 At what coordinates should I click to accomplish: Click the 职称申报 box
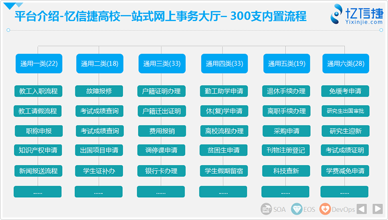tap(39, 131)
